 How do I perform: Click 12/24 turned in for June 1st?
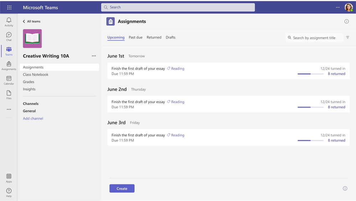tap(333, 68)
